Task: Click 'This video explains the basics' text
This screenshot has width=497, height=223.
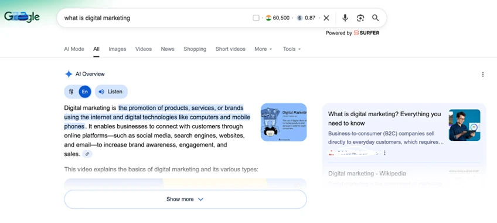Action: pos(161,170)
